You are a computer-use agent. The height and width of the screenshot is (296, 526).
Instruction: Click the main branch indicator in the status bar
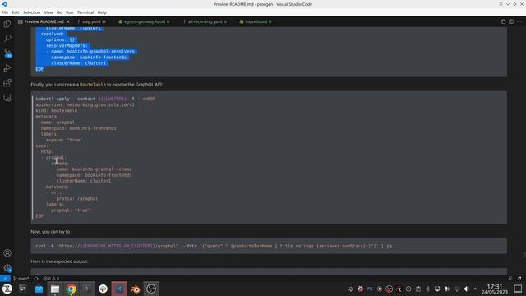pyautogui.click(x=21, y=279)
